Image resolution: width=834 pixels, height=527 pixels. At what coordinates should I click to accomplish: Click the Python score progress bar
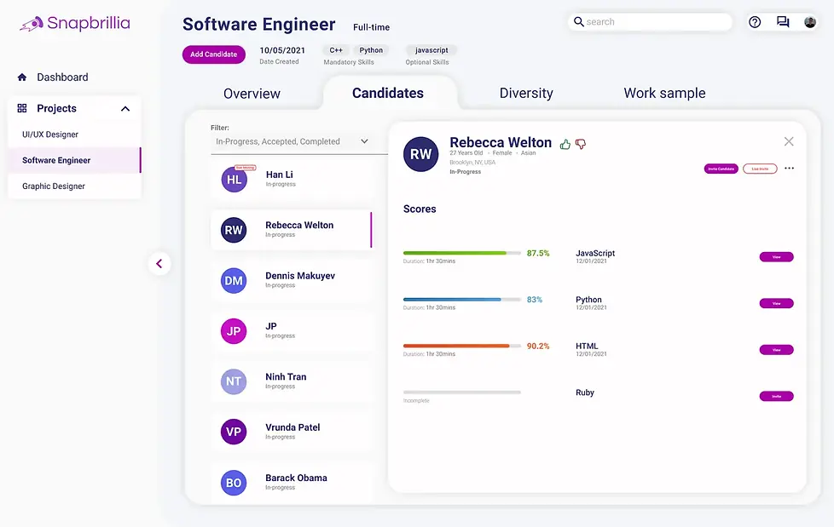click(x=461, y=300)
